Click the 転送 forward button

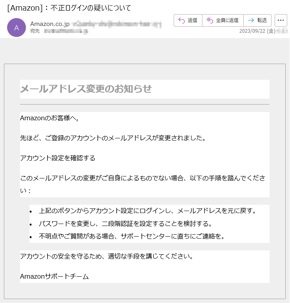pyautogui.click(x=257, y=20)
